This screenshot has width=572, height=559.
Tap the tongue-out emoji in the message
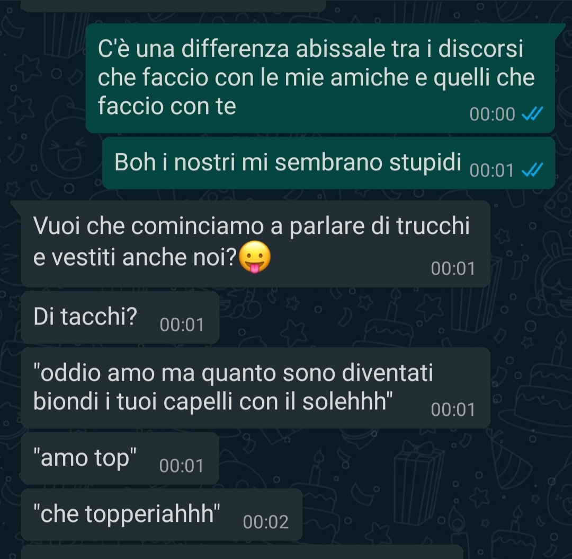click(255, 257)
